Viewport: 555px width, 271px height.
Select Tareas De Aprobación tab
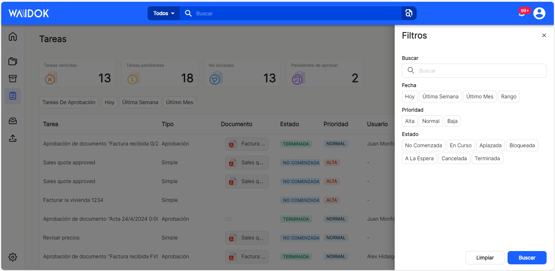[x=69, y=102]
